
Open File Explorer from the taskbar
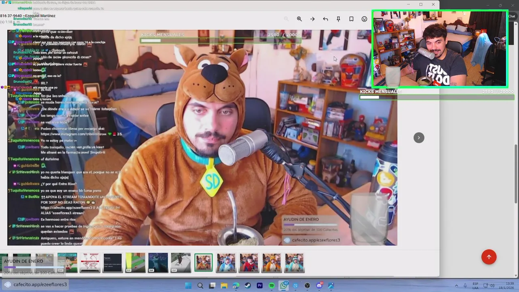[224, 286]
